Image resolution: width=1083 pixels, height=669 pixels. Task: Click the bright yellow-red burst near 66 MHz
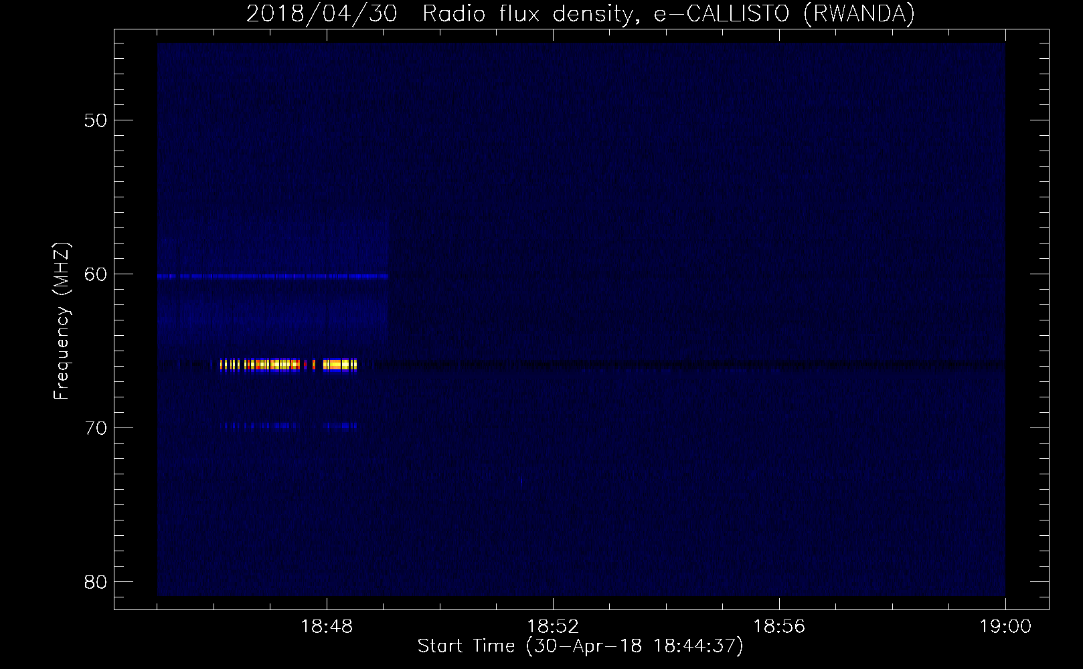[x=288, y=365]
